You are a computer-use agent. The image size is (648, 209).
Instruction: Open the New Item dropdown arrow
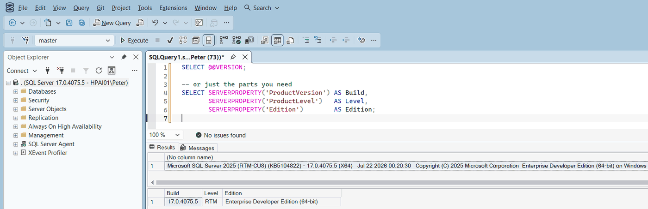tap(58, 23)
